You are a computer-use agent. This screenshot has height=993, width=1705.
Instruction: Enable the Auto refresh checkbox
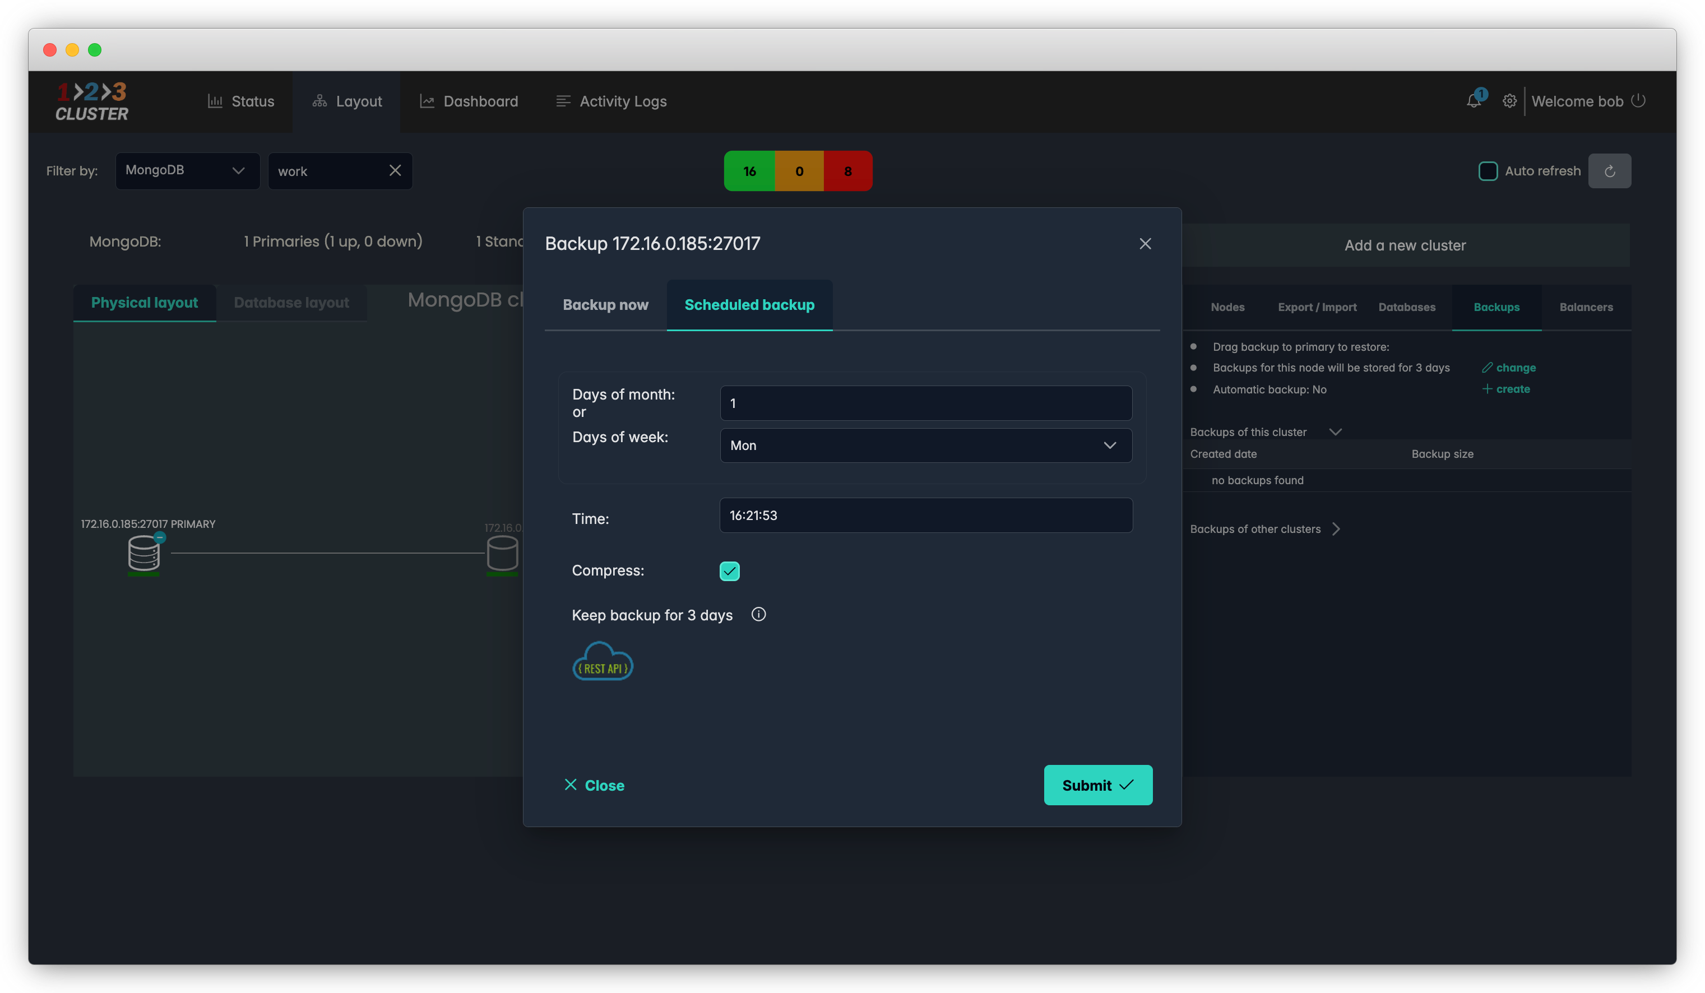point(1487,171)
